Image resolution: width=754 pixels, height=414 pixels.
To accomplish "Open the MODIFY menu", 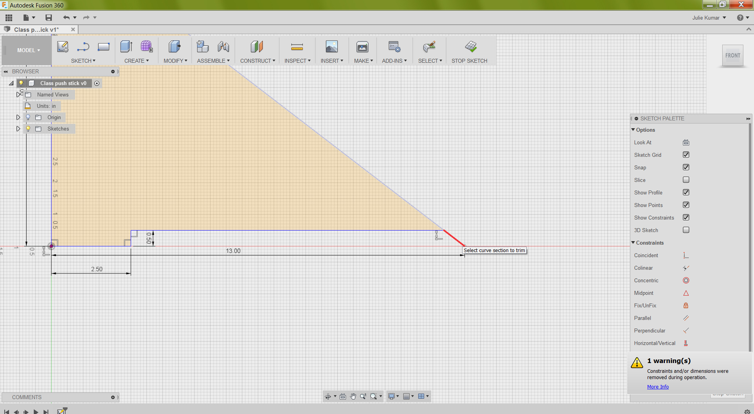I will point(175,61).
